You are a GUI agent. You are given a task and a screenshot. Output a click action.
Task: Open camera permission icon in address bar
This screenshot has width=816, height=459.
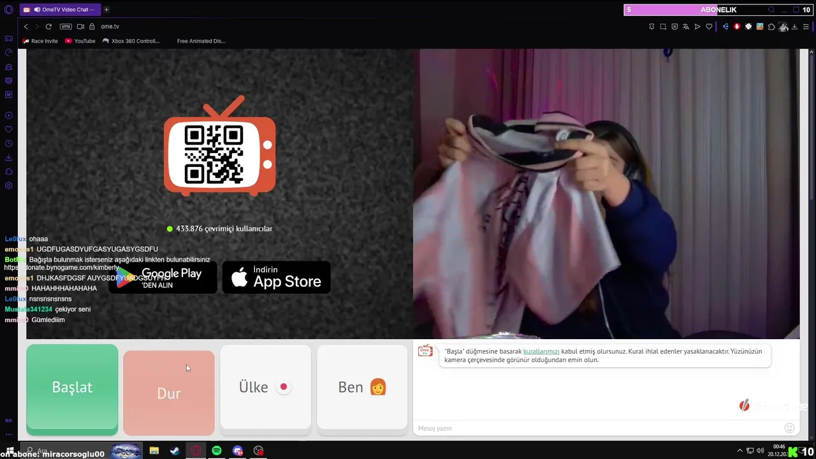pos(80,27)
